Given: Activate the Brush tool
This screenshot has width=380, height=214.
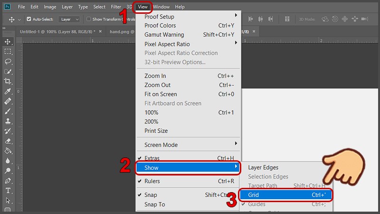Looking at the screenshot, I should [x=8, y=111].
